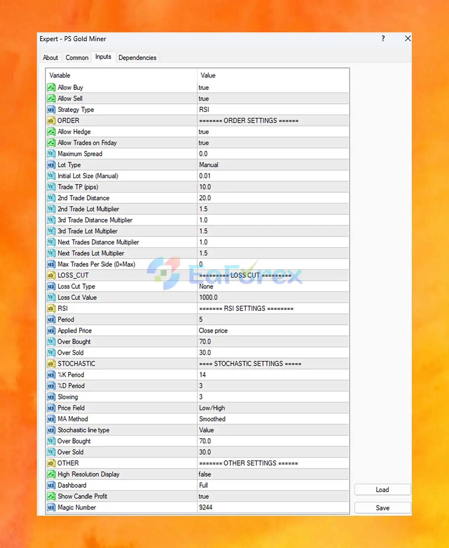The height and width of the screenshot is (548, 449).
Task: Close the PS Gold Miner dialog
Action: pyautogui.click(x=408, y=39)
